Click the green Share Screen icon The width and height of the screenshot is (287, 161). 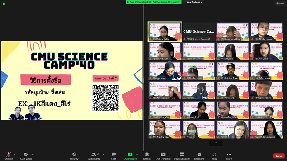tap(130, 155)
